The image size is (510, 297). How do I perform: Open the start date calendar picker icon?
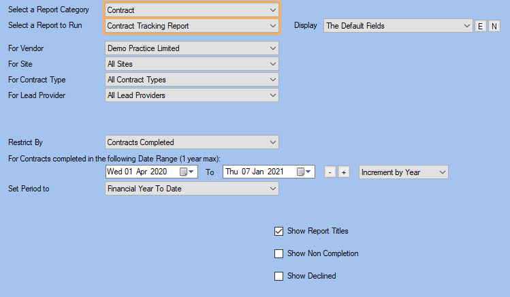tap(187, 172)
